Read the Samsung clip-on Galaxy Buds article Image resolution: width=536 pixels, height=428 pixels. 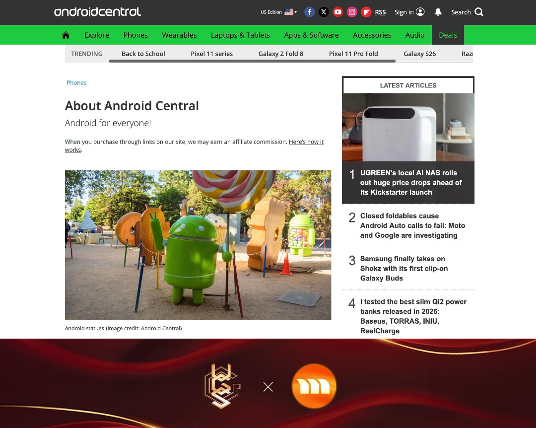[404, 269]
